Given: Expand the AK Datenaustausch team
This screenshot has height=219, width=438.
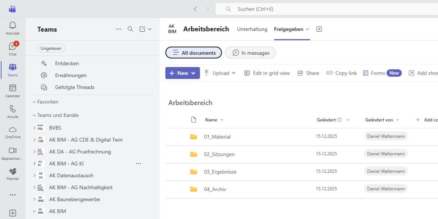Looking at the screenshot, I should click(x=34, y=176).
